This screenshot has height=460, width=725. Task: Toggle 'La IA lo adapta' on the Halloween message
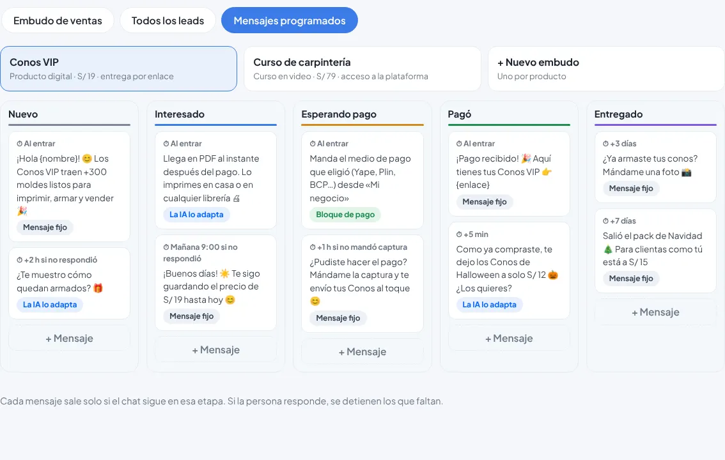click(489, 305)
